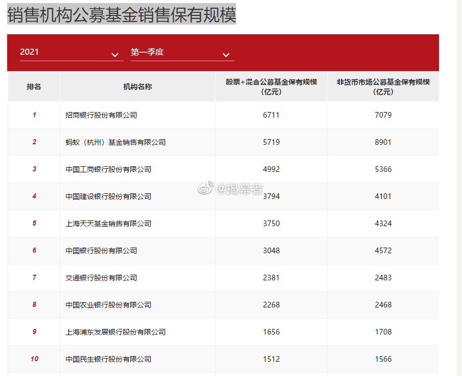The image size is (462, 376).
Task: Click value 3048 for 中国银行
Action: [271, 251]
